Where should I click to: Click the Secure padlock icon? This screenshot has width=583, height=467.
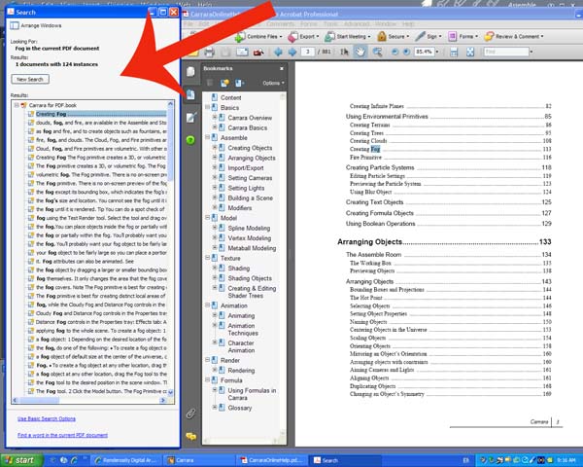(381, 36)
